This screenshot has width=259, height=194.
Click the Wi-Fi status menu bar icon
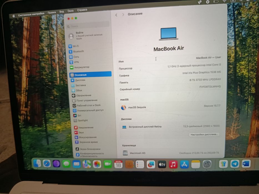(x=224, y=1)
